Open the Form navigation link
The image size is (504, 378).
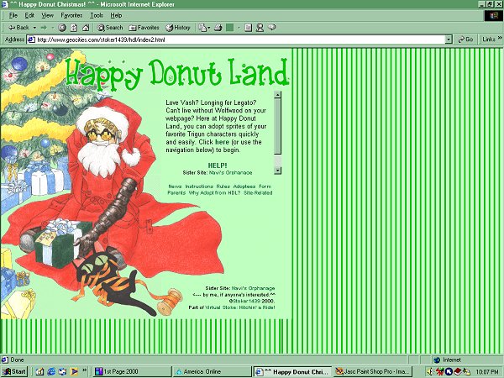point(265,186)
